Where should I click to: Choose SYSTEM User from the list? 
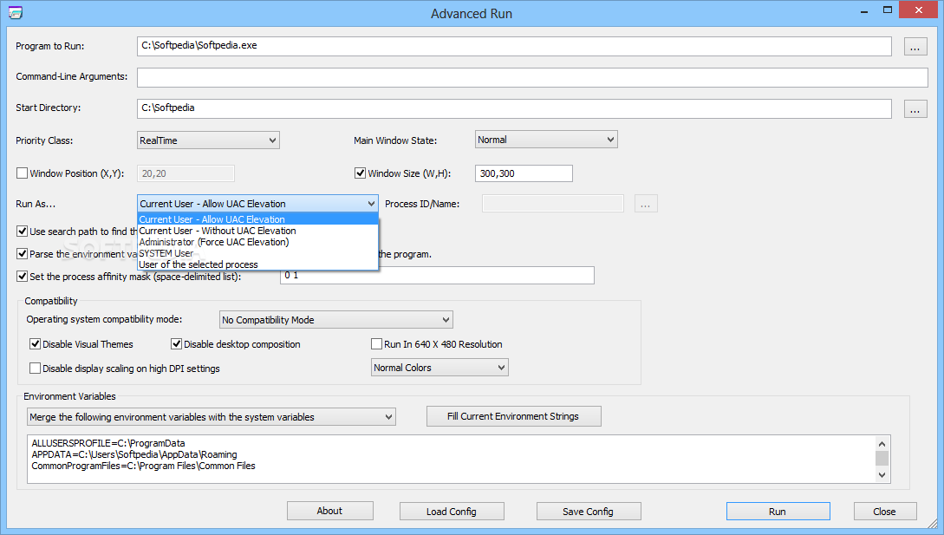point(257,254)
